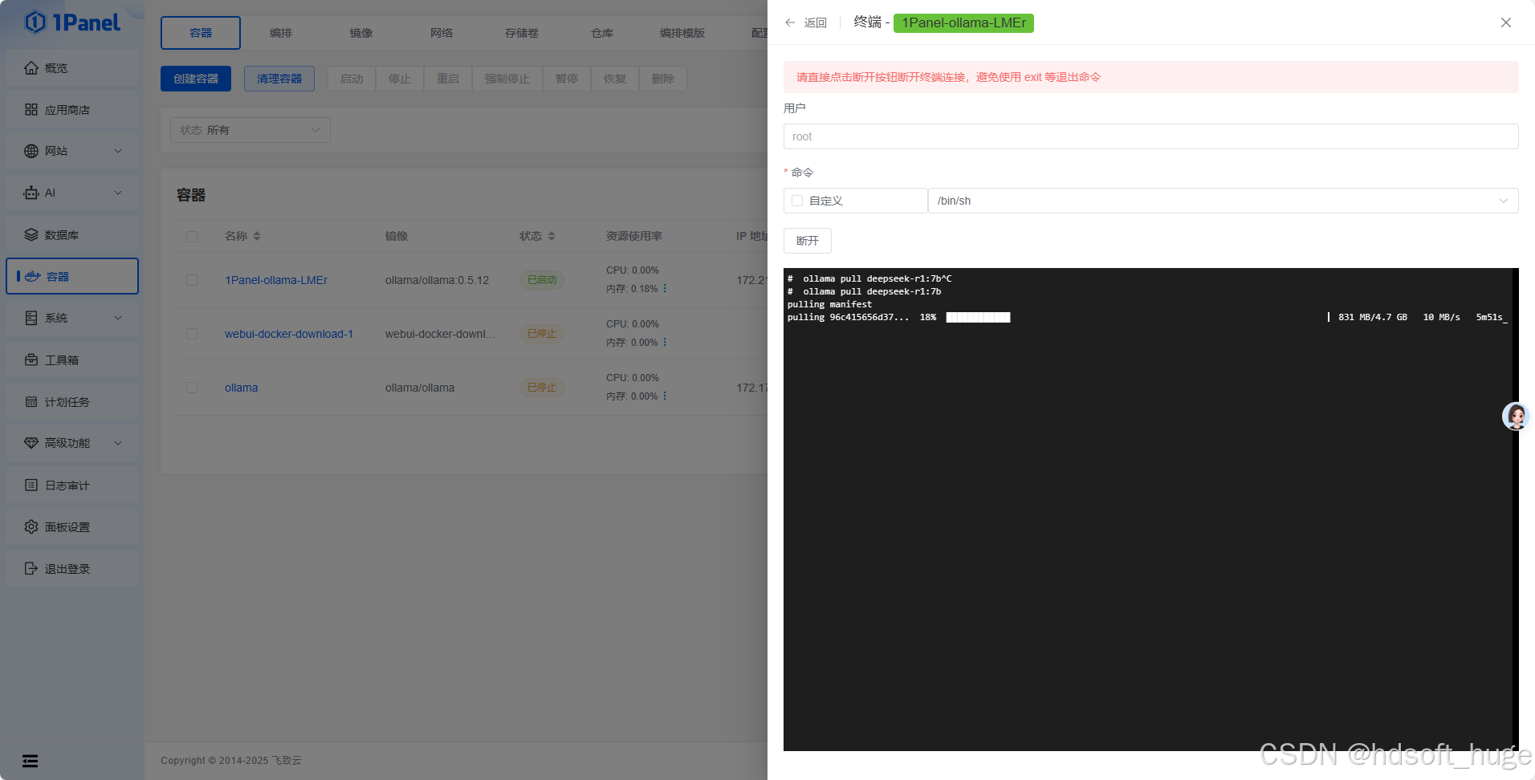1535x780 pixels.
Task: Click the System server icon
Action: coord(31,318)
